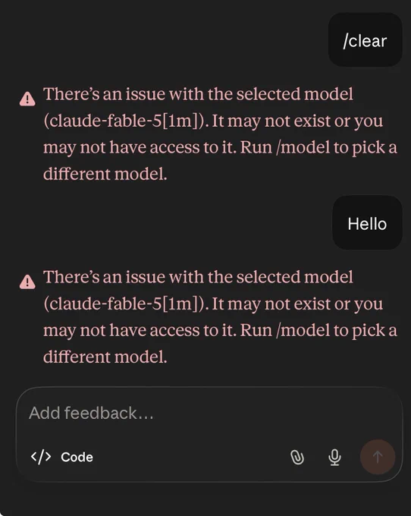Select the /clear message bubble
The image size is (411, 516).
tap(365, 39)
